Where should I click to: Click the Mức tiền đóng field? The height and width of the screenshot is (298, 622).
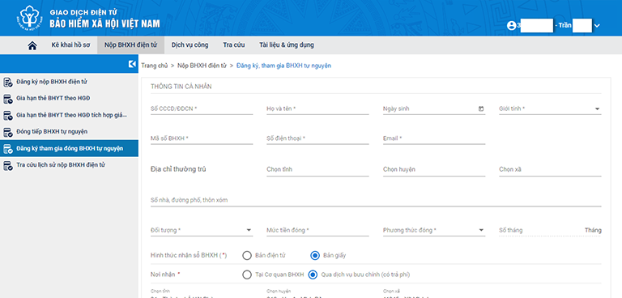coord(317,230)
